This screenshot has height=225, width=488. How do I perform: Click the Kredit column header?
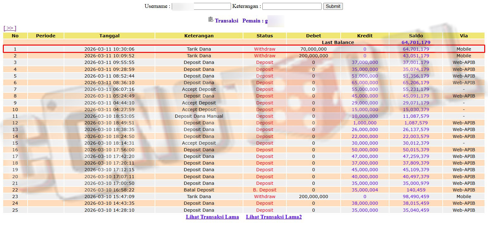(365, 36)
